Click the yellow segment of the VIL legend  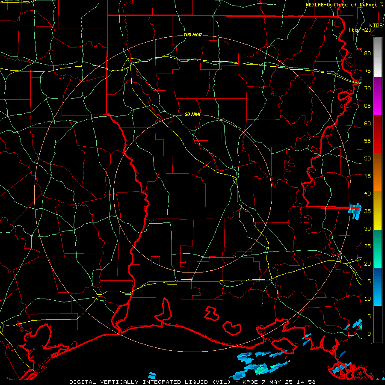click(378, 210)
